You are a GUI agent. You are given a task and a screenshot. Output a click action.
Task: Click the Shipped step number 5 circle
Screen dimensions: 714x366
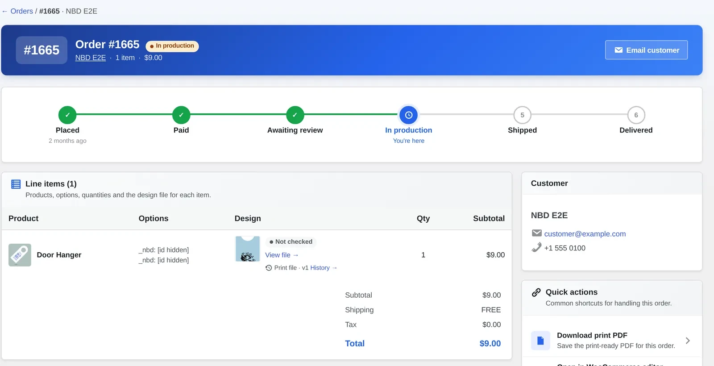click(522, 115)
